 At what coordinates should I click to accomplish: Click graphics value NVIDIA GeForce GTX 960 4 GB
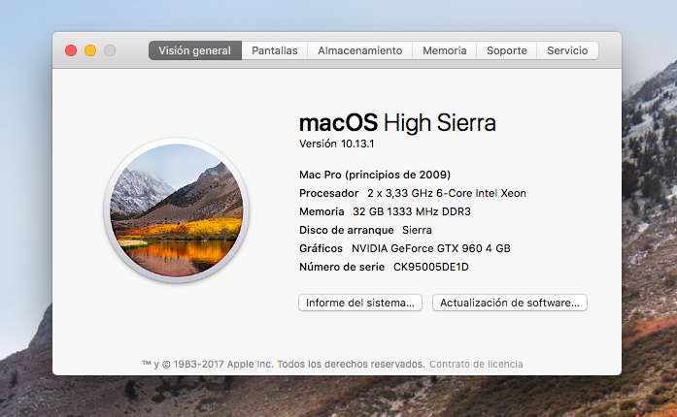(x=431, y=248)
